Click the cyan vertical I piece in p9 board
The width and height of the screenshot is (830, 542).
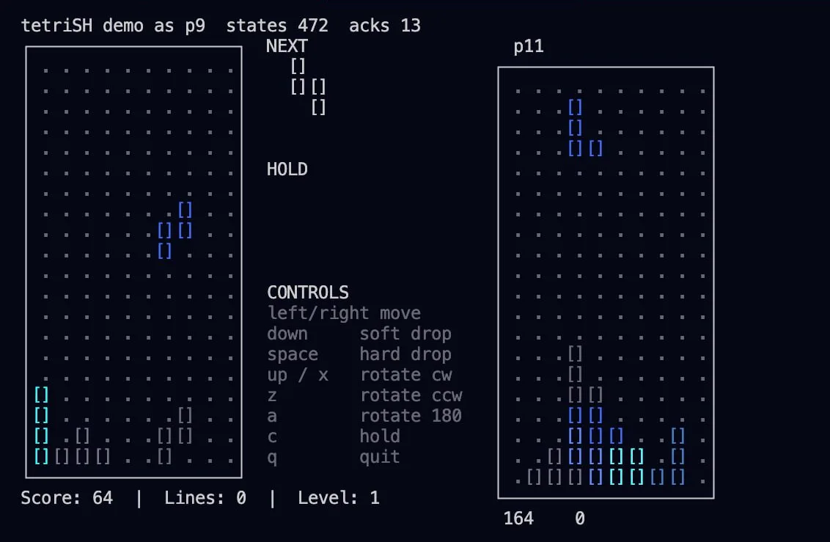point(41,425)
